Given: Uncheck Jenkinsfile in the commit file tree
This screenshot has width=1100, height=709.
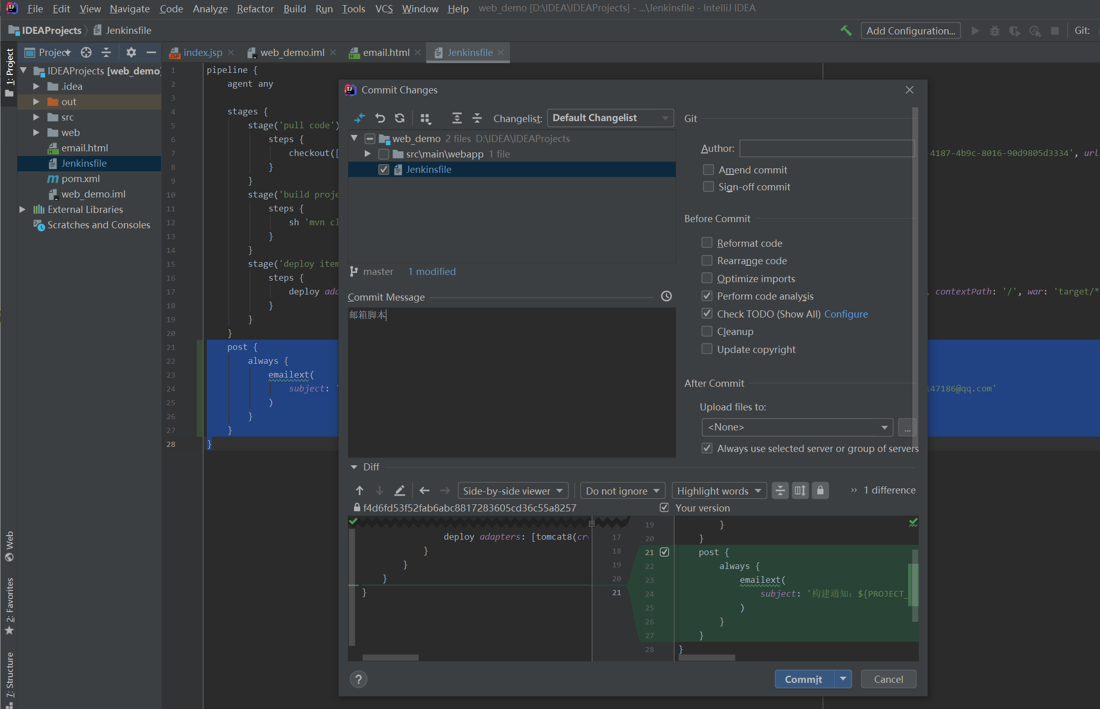Looking at the screenshot, I should pyautogui.click(x=384, y=169).
